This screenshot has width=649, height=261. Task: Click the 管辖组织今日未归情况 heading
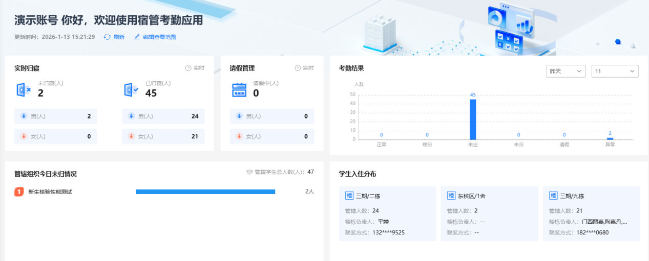46,174
